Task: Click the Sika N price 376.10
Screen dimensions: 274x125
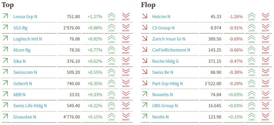Action: pos(73,61)
